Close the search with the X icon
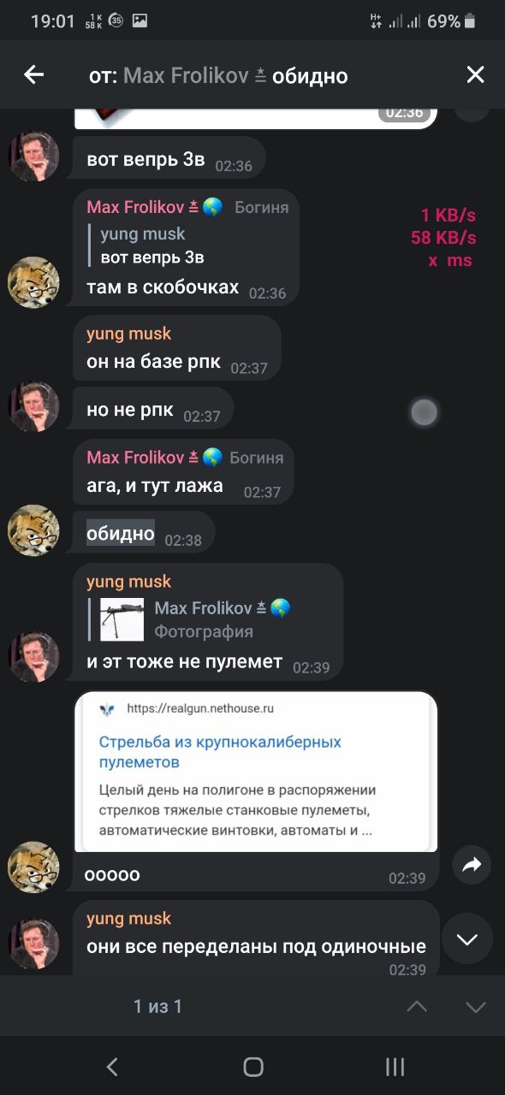Screen dimensions: 505x1095 [475, 75]
